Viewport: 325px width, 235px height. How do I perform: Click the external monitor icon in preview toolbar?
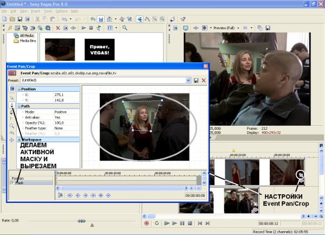click(185, 28)
